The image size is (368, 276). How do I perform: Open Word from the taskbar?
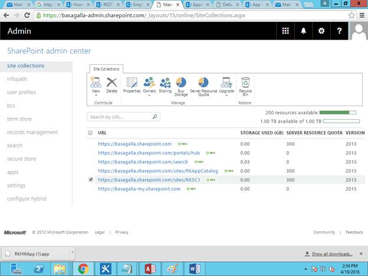pyautogui.click(x=195, y=269)
